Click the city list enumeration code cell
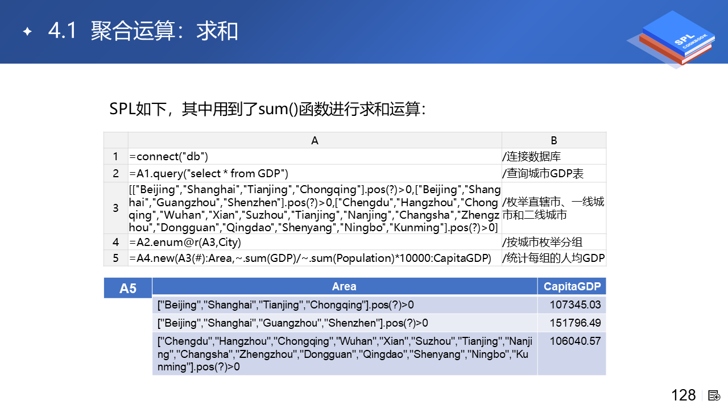The height and width of the screenshot is (409, 728). coord(315,208)
